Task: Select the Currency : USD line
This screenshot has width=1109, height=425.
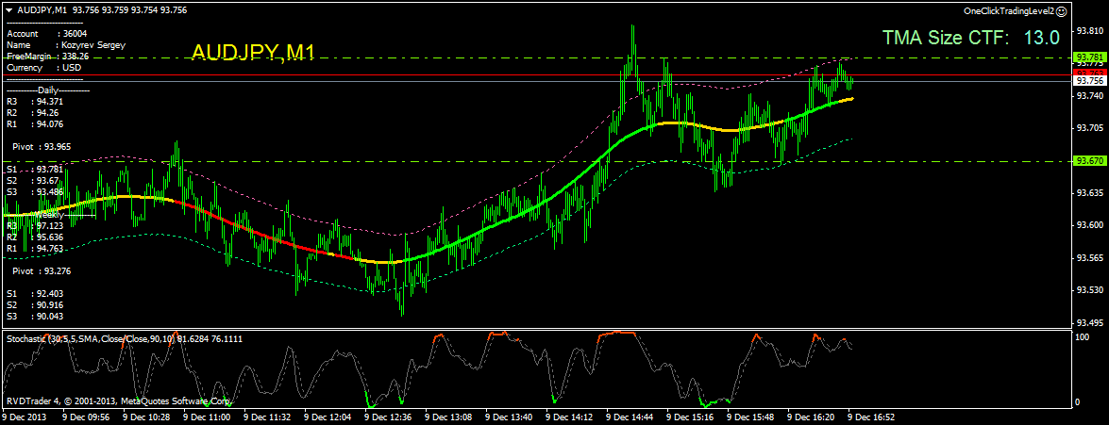Action: coord(43,67)
